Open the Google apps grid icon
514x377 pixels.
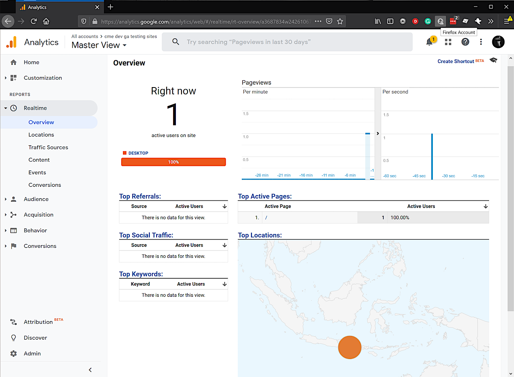[x=448, y=42]
